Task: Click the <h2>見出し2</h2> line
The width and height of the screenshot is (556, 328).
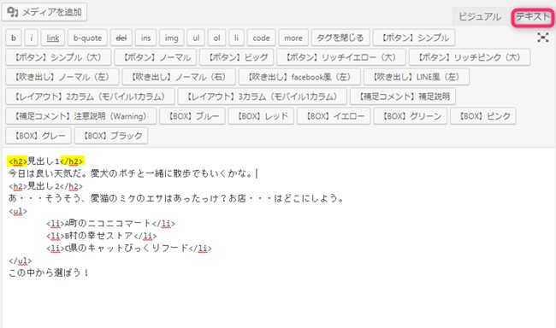Action: pos(45,186)
